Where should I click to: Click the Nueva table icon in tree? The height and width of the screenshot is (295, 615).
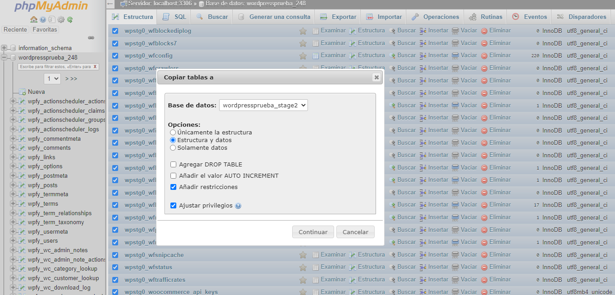pyautogui.click(x=22, y=92)
